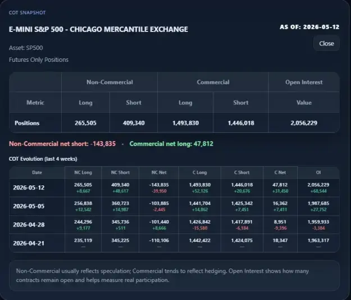
Task: Click the C Long column header
Action: point(200,172)
